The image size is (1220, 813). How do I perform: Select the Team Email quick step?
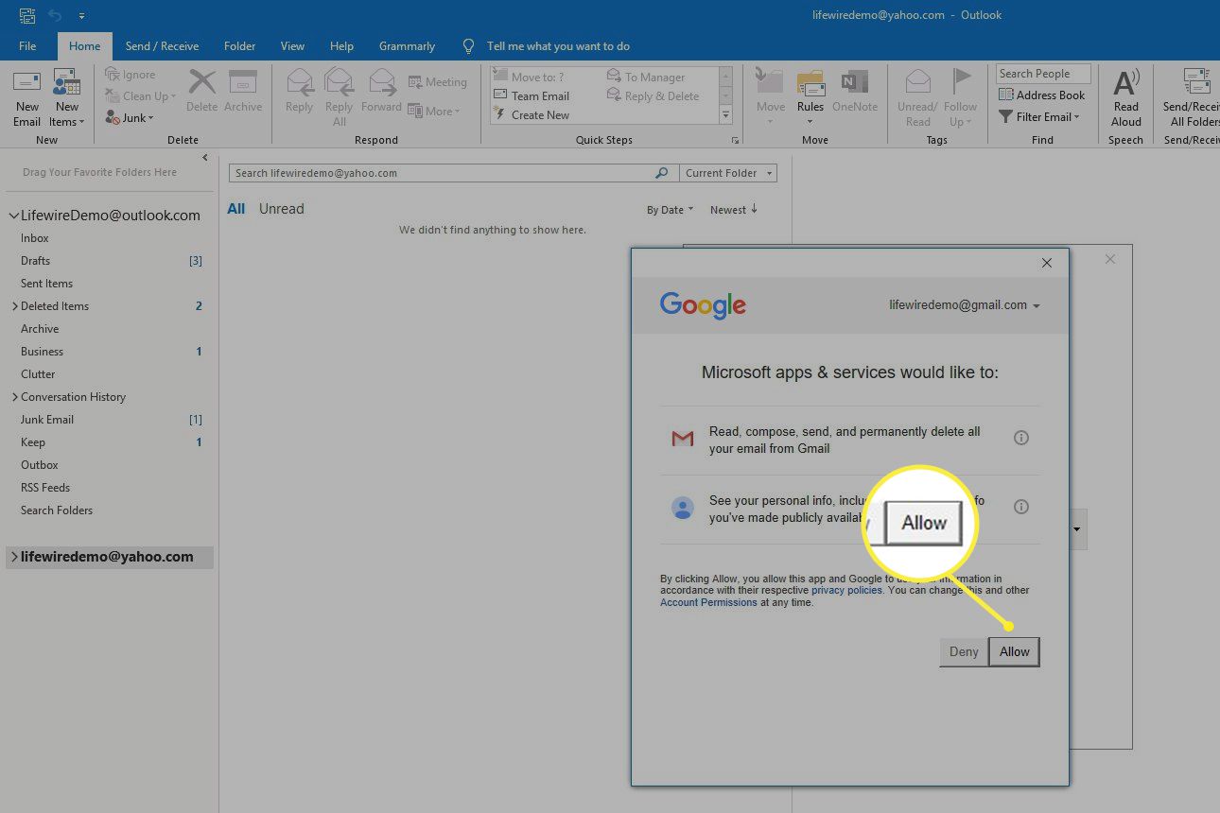tap(532, 95)
